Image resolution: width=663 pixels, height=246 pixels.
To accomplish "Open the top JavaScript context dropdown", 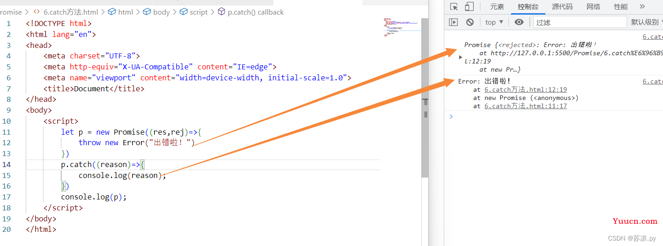I will pos(494,22).
